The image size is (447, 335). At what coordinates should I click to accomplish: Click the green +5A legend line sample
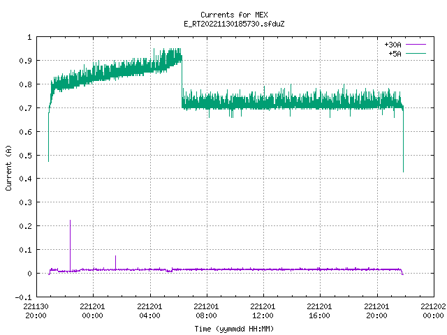[416, 53]
